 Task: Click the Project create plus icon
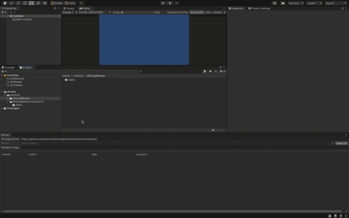point(4,71)
